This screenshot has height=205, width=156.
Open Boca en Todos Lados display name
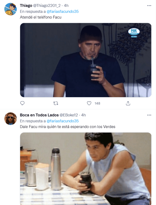click(x=39, y=115)
